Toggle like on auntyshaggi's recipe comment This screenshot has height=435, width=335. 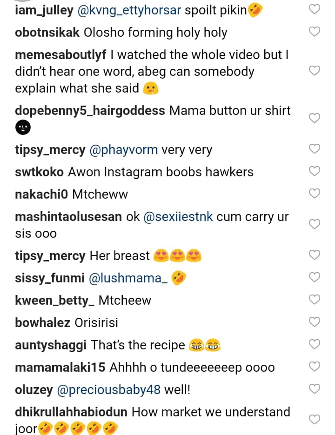315,344
